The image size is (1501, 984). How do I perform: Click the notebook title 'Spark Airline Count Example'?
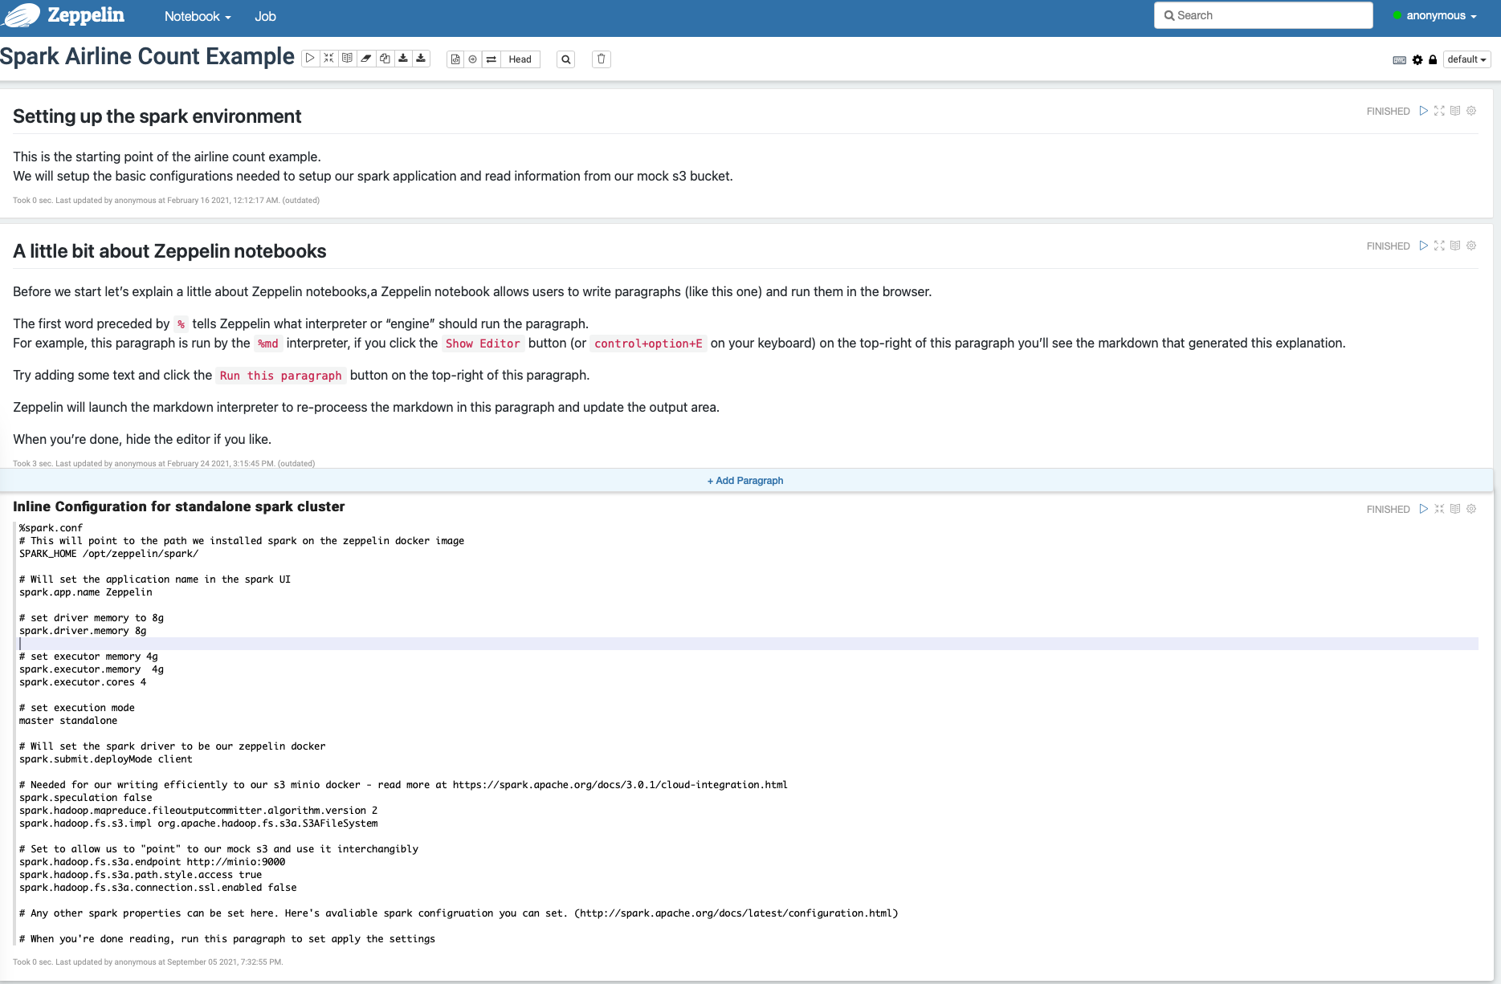147,56
